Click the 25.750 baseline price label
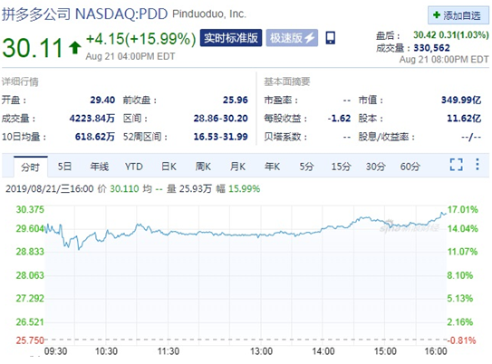 pos(30,340)
